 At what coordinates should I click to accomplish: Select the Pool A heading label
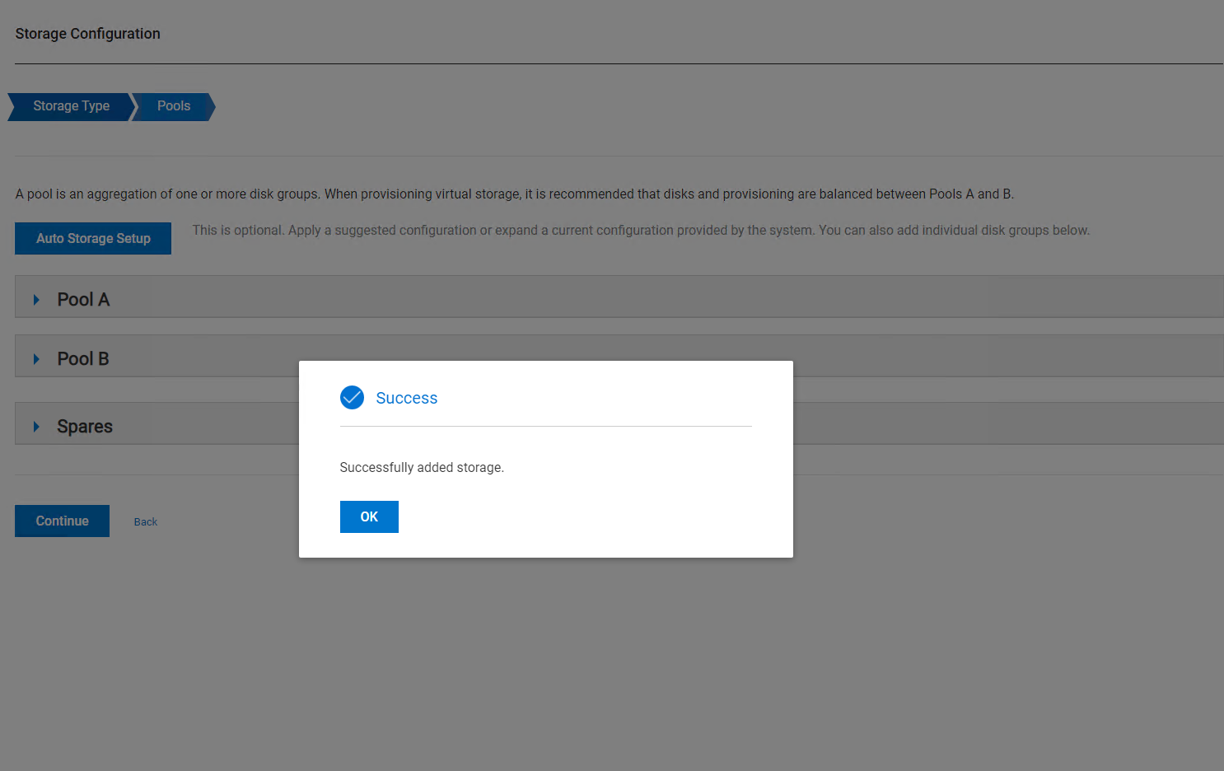[83, 300]
